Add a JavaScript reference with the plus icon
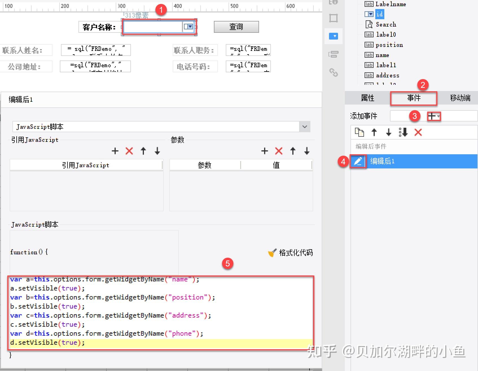Viewport: 478px width, 371px height. [x=115, y=151]
